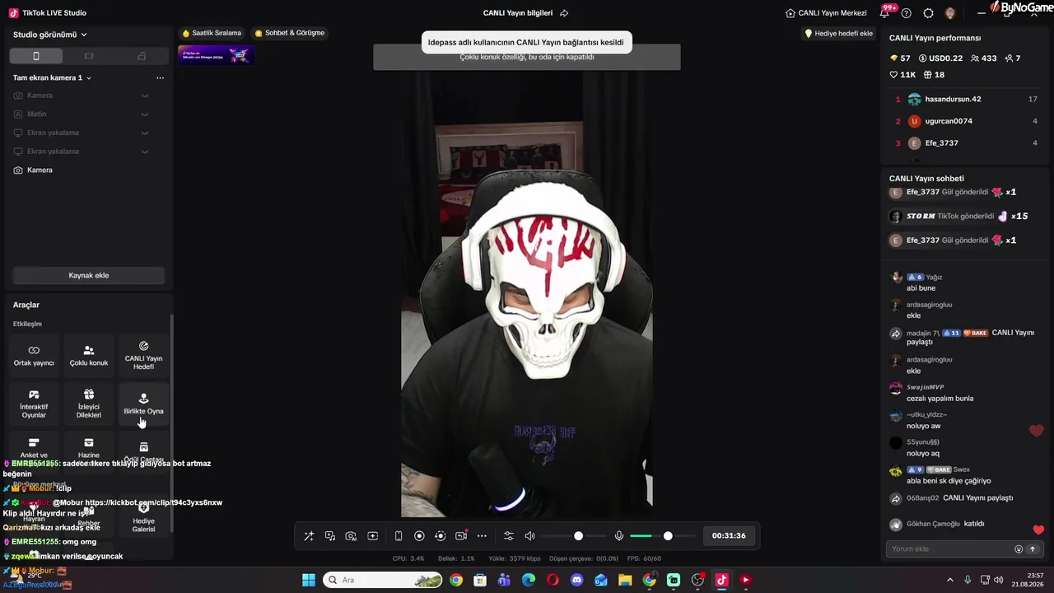The width and height of the screenshot is (1054, 593).
Task: Click the 00:31:36 stream timer
Action: (x=729, y=536)
